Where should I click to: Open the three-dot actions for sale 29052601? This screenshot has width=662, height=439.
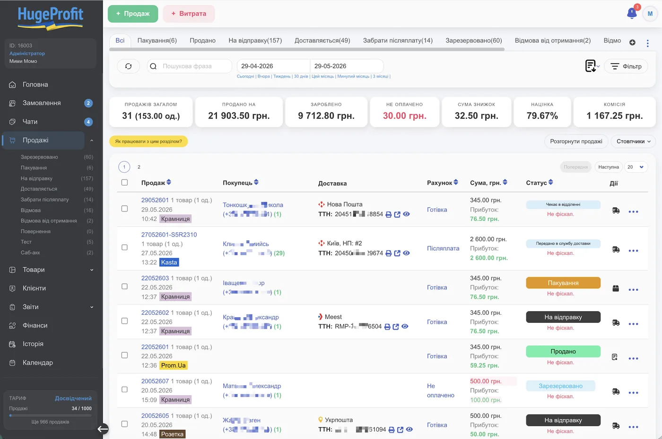tap(633, 211)
